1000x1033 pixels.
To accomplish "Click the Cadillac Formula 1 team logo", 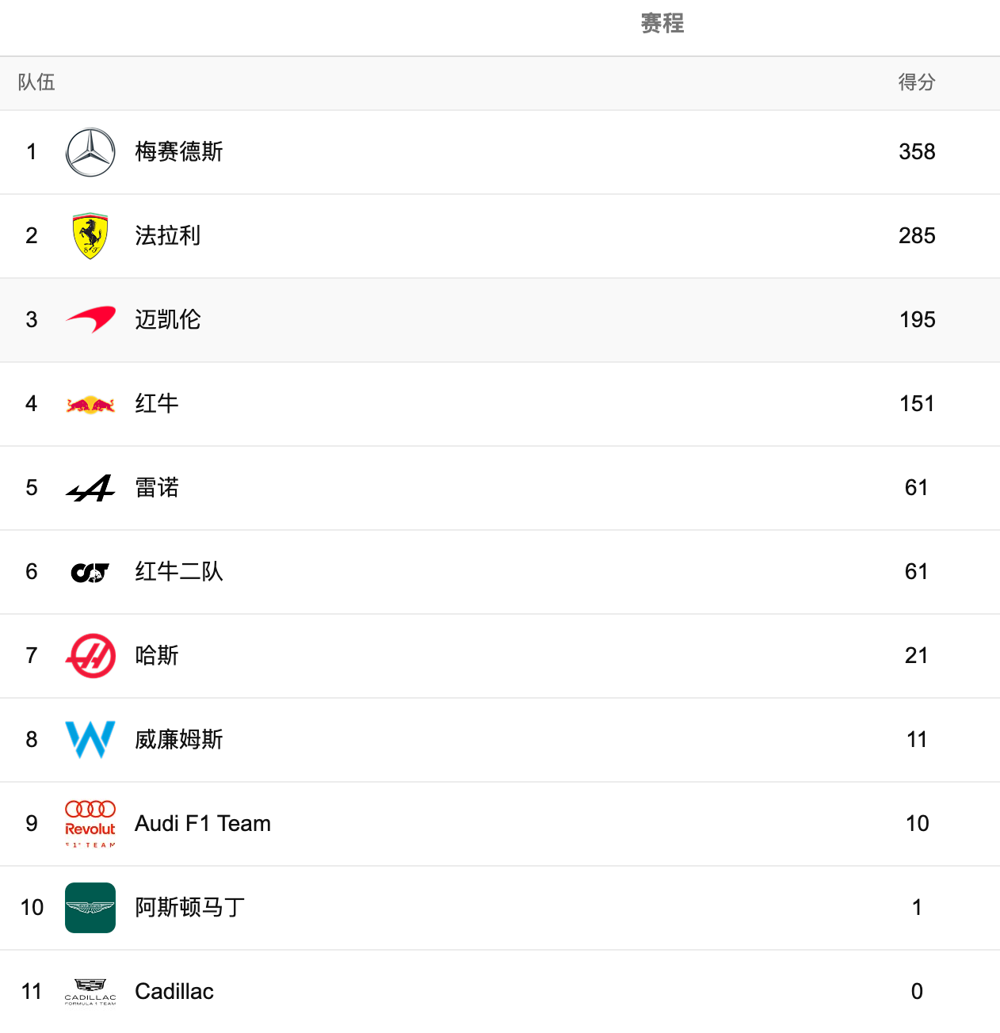I will pos(90,992).
